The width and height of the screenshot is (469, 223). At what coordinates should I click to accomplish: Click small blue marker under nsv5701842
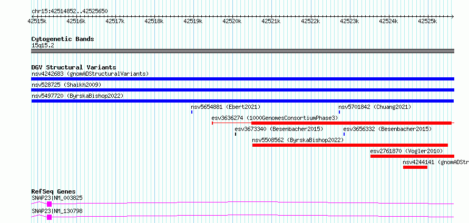[339, 112]
